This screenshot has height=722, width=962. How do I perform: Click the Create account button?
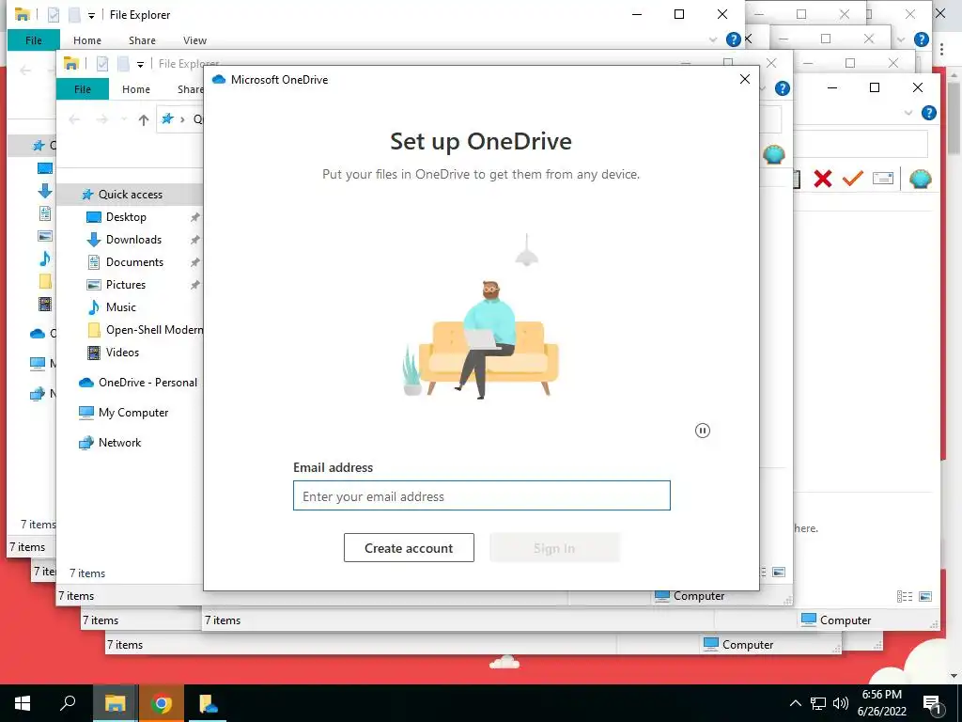click(x=409, y=548)
